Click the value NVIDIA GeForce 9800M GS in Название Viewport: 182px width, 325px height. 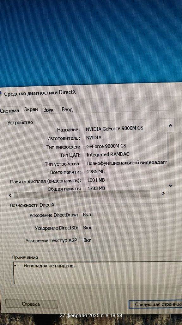pyautogui.click(x=114, y=129)
